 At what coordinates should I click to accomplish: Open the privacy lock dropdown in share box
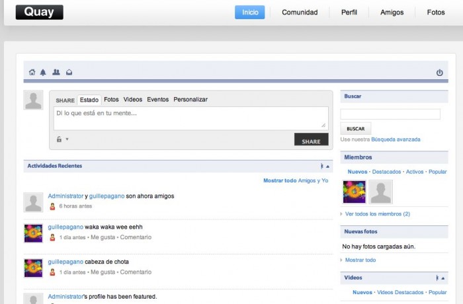click(62, 139)
